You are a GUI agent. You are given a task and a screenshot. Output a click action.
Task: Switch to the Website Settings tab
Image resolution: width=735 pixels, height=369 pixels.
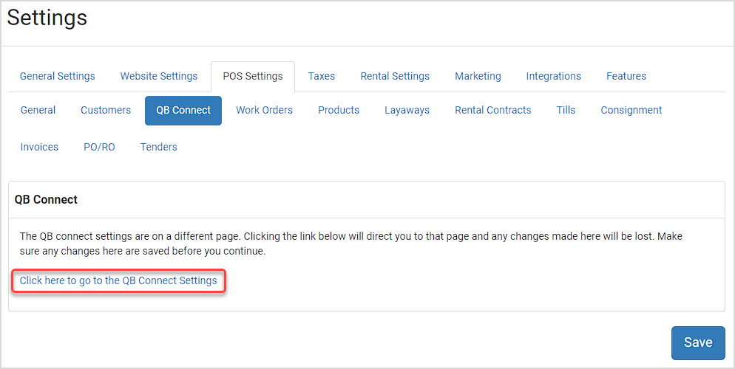(159, 76)
